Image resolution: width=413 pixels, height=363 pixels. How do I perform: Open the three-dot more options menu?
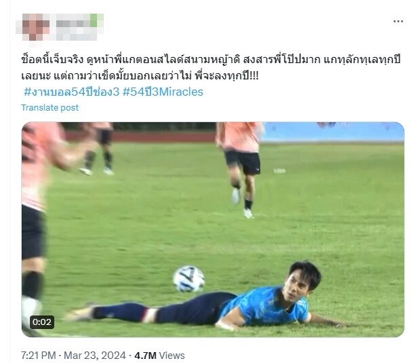(398, 21)
